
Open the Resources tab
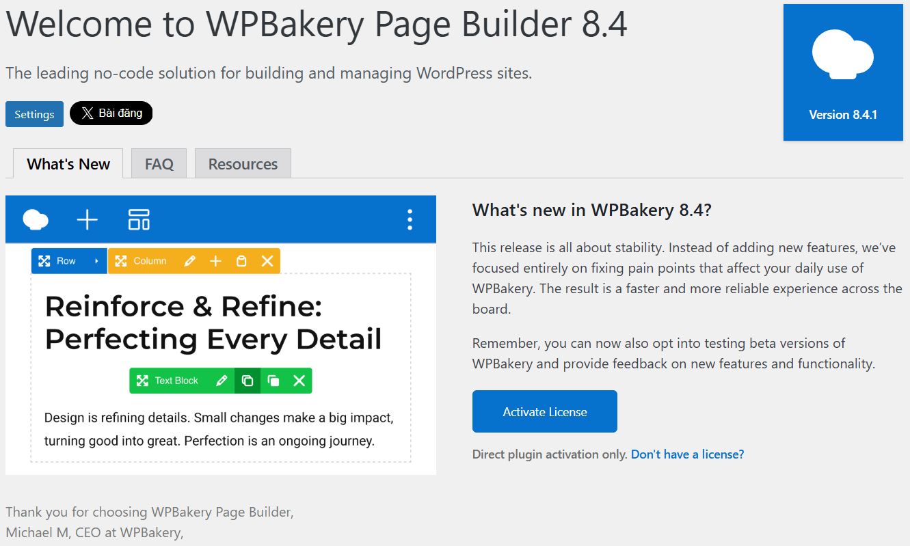pos(243,164)
